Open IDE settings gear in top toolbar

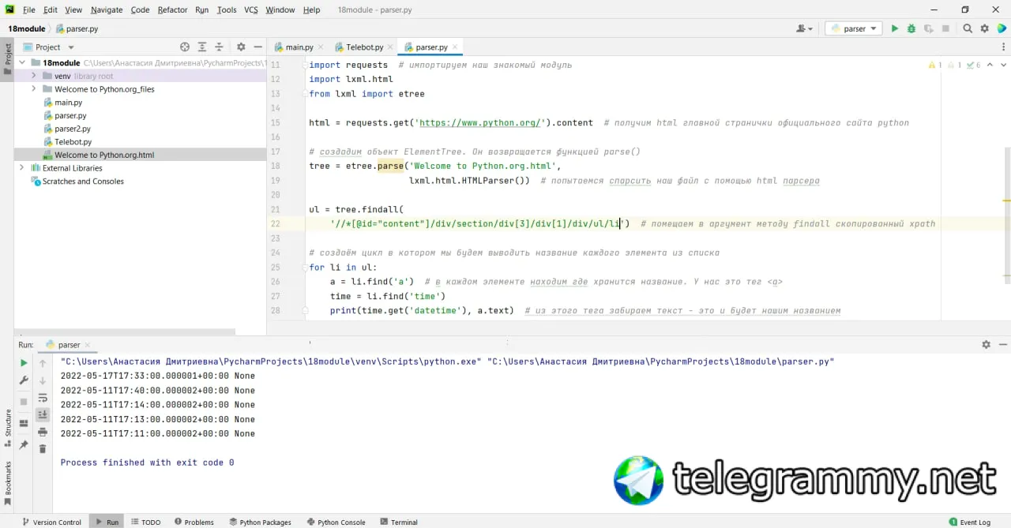(984, 28)
